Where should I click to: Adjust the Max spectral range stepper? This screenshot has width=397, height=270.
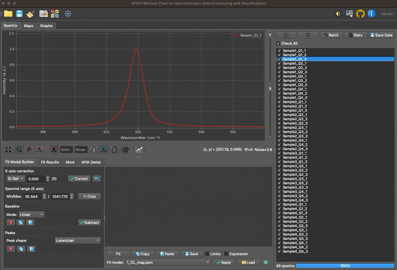[72, 197]
